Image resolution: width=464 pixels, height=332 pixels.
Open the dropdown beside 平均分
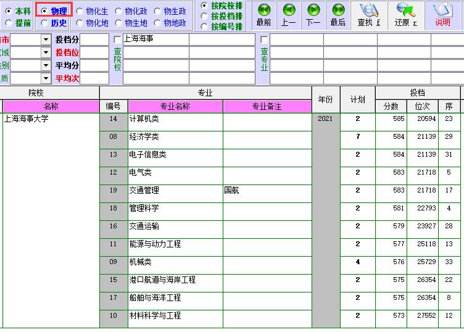point(46,65)
